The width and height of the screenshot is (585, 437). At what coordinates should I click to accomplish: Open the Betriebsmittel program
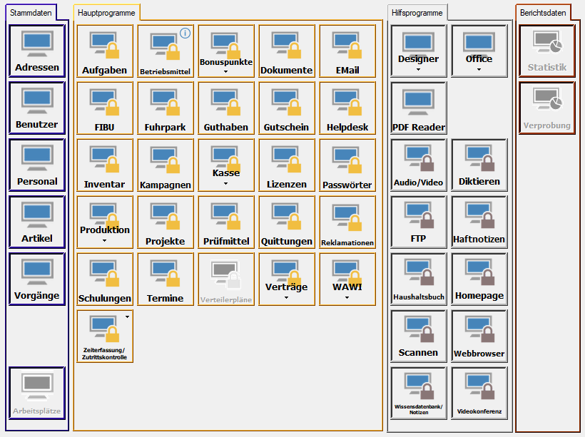coord(166,51)
